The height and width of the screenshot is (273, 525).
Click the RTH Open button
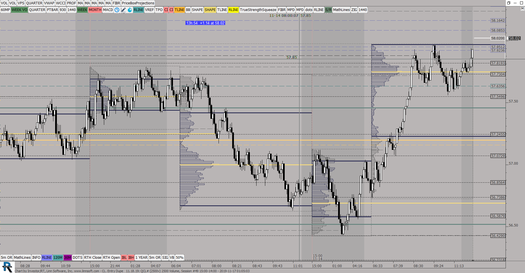click(x=111, y=258)
